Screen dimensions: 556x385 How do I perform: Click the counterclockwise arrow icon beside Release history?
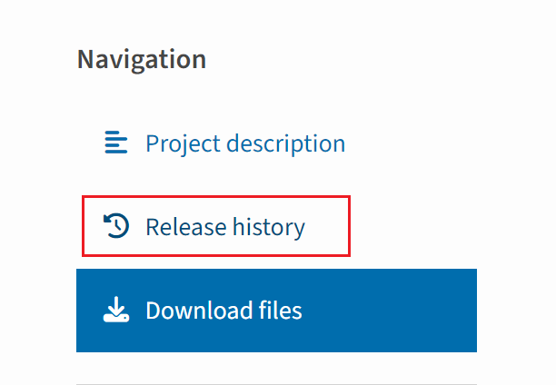(116, 226)
